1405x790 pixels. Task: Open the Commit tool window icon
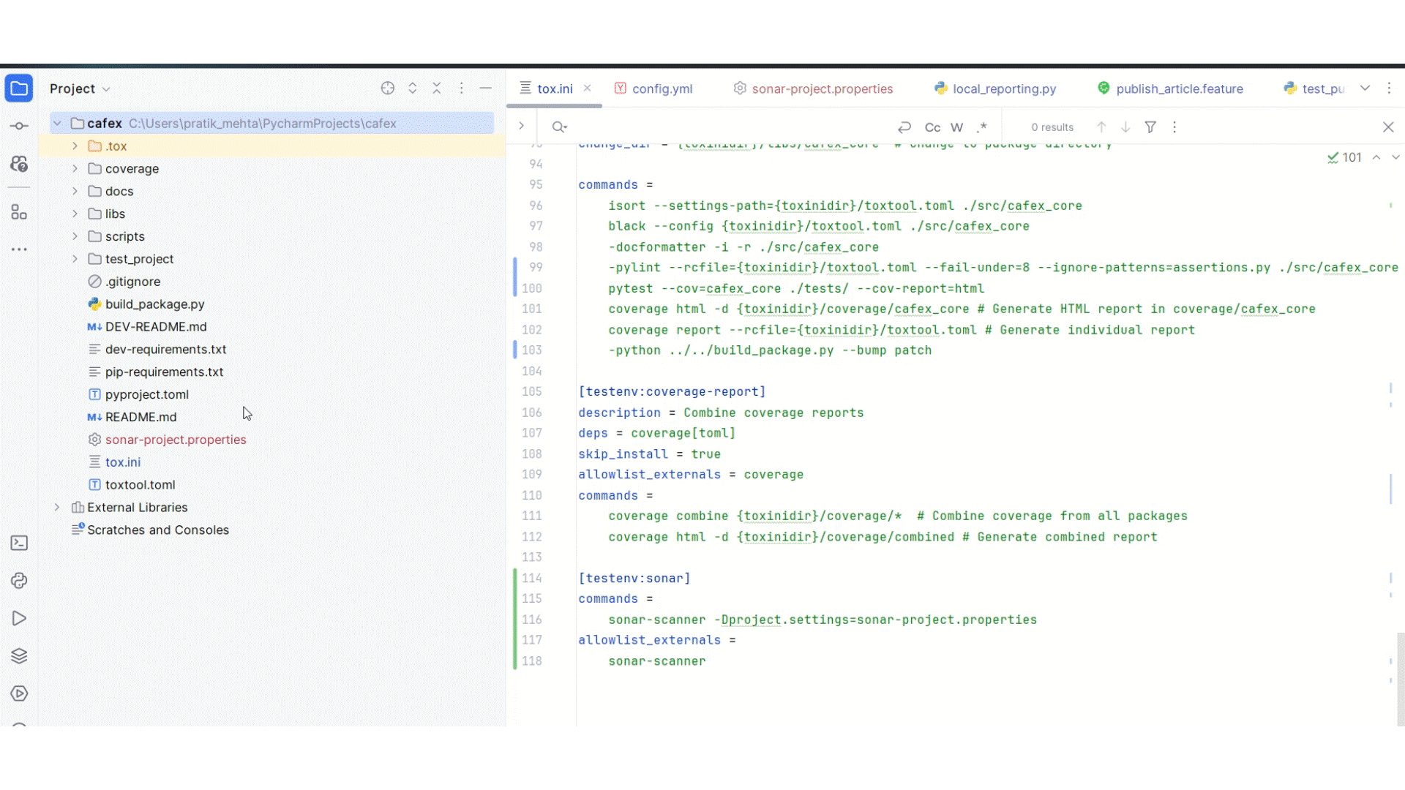coord(19,126)
